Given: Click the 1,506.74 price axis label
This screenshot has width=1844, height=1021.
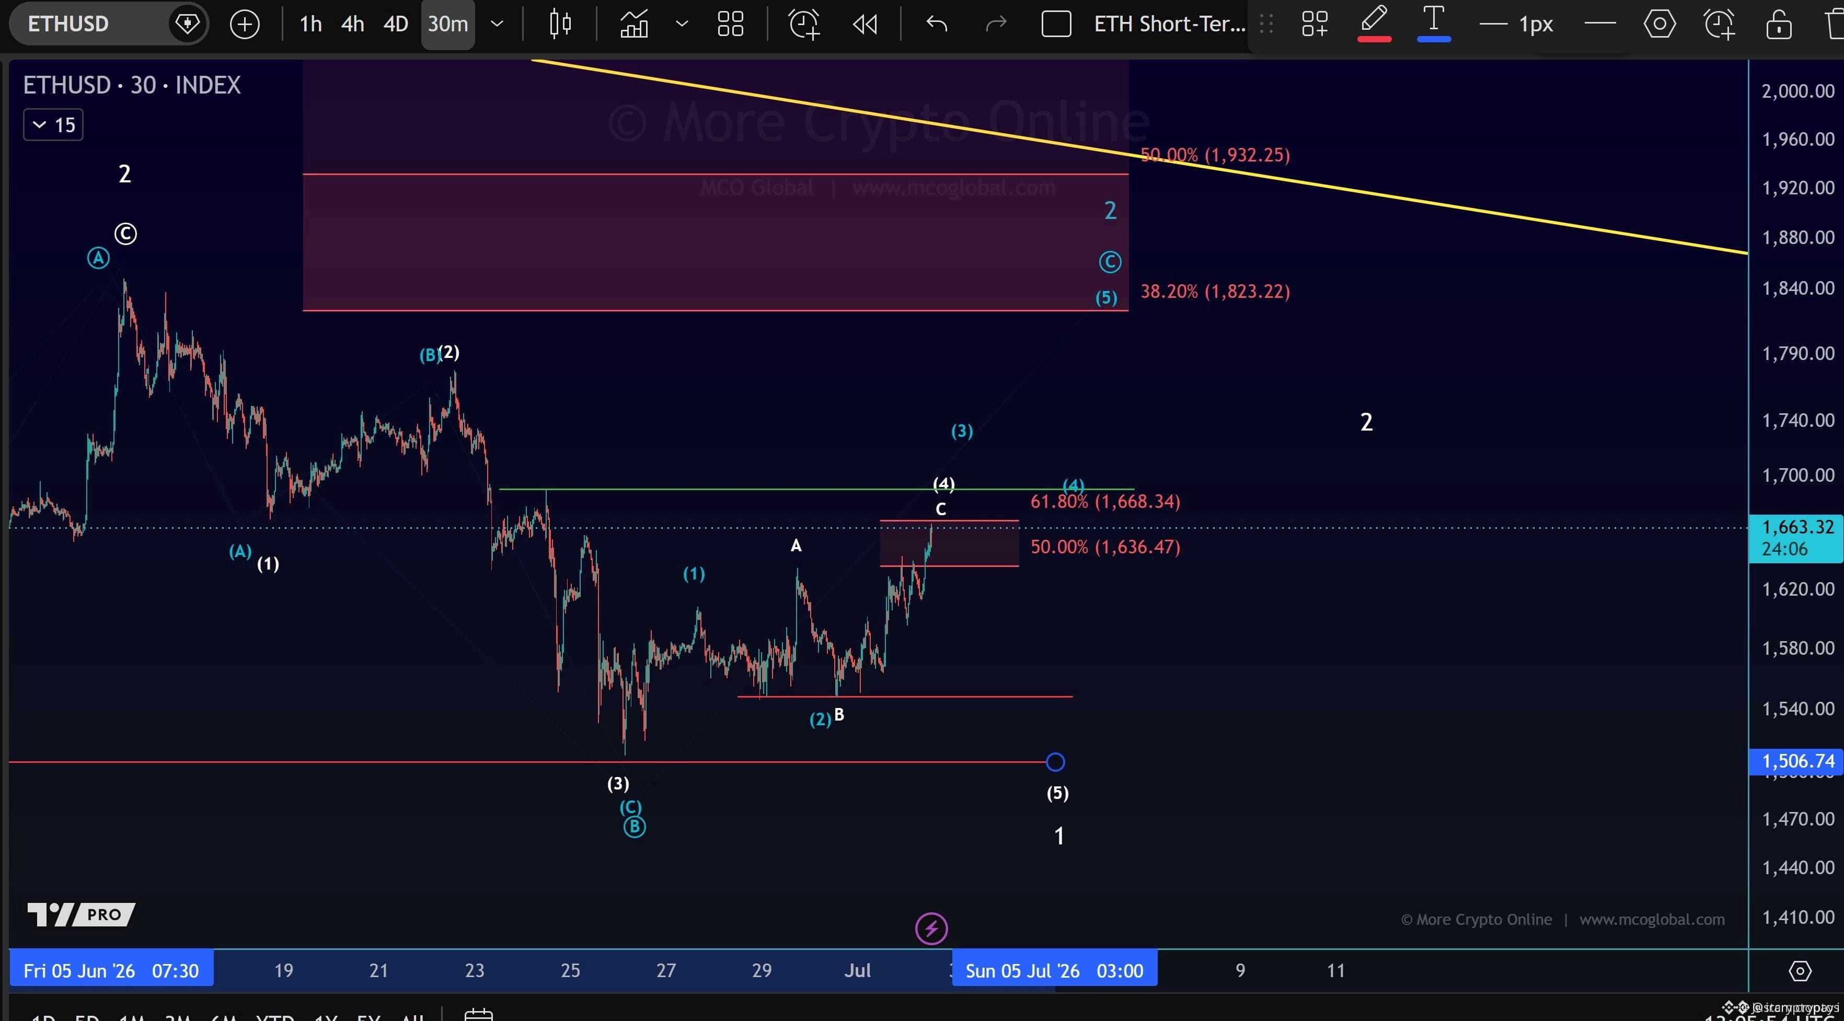Looking at the screenshot, I should point(1795,761).
